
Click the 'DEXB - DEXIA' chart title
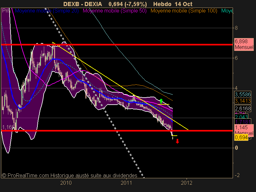(83, 4)
